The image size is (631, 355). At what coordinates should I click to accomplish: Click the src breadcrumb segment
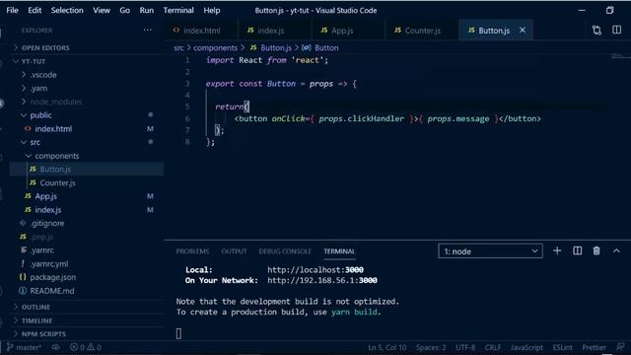tap(178, 48)
